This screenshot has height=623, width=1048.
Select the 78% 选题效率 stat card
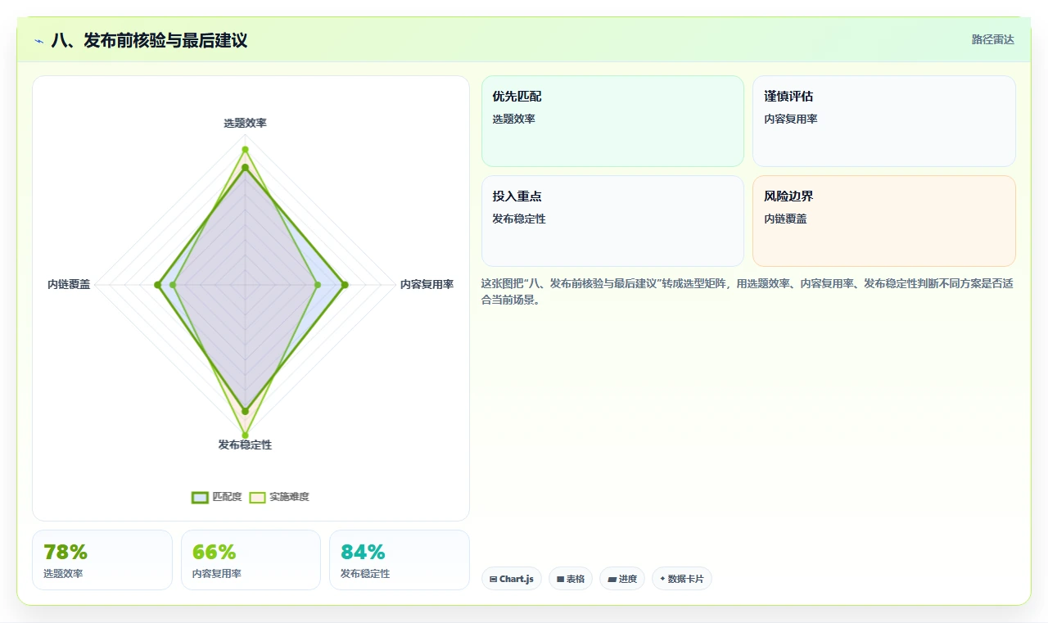click(x=102, y=560)
